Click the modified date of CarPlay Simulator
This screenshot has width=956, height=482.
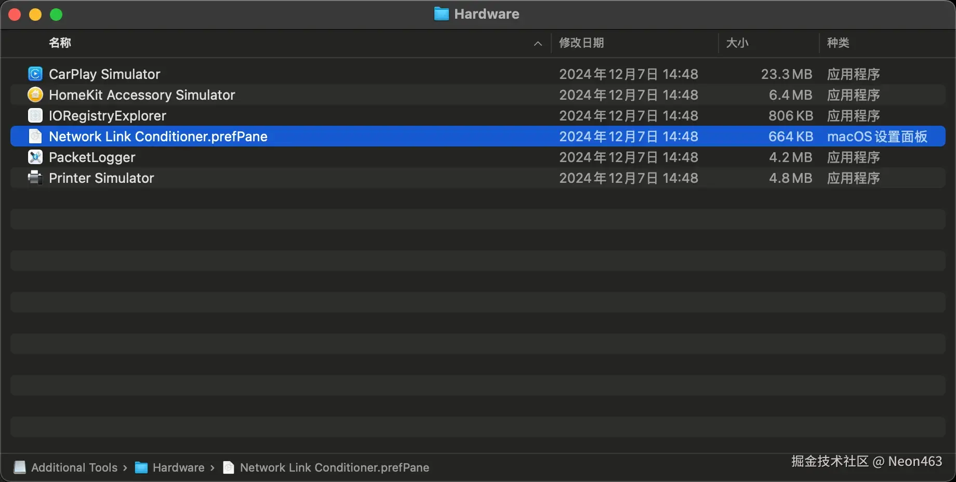(x=629, y=74)
